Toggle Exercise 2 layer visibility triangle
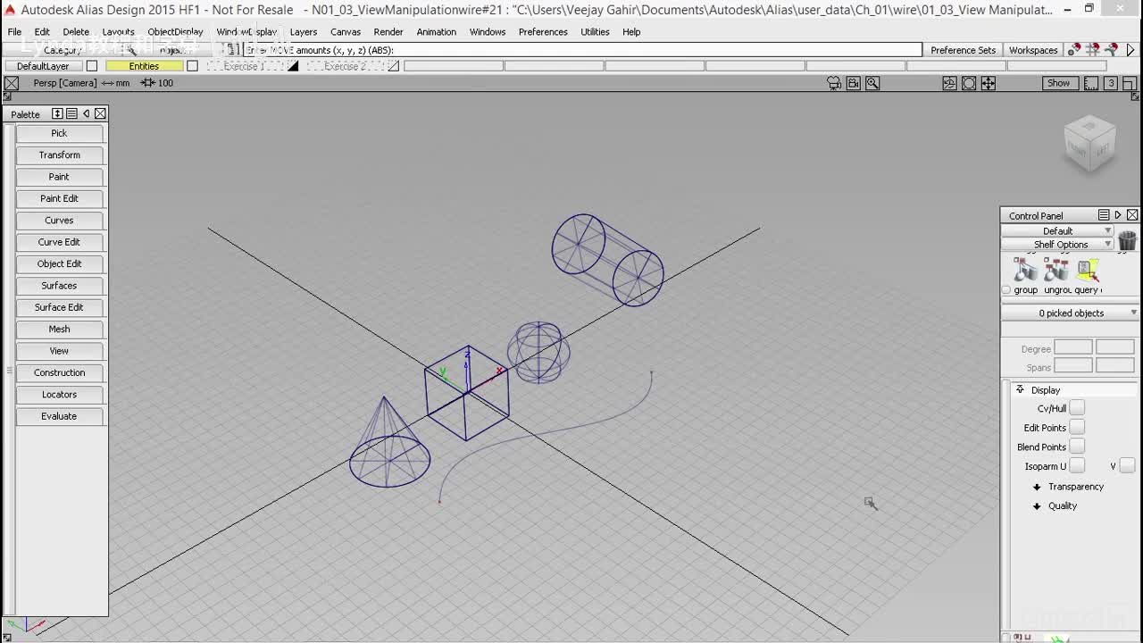This screenshot has width=1143, height=643. tap(394, 66)
